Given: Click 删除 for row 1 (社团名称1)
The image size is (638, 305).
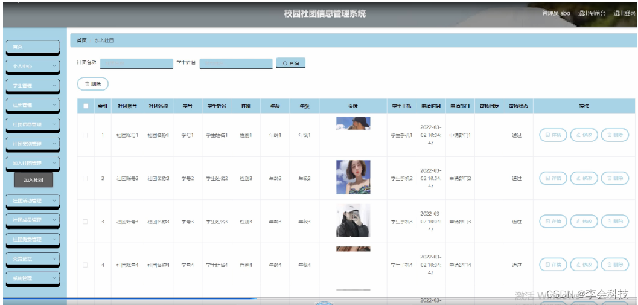Looking at the screenshot, I should coord(615,135).
